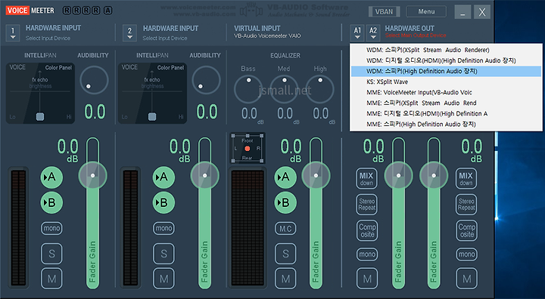This screenshot has height=299, width=545.
Task: Mute Hardware Input 2 with M button
Action: (163, 279)
